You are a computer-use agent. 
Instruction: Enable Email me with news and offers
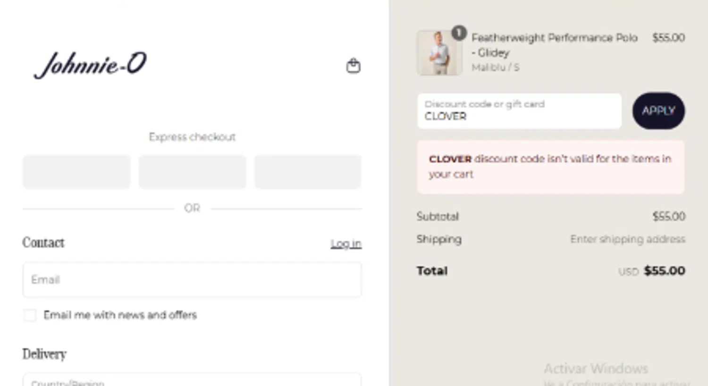click(30, 315)
